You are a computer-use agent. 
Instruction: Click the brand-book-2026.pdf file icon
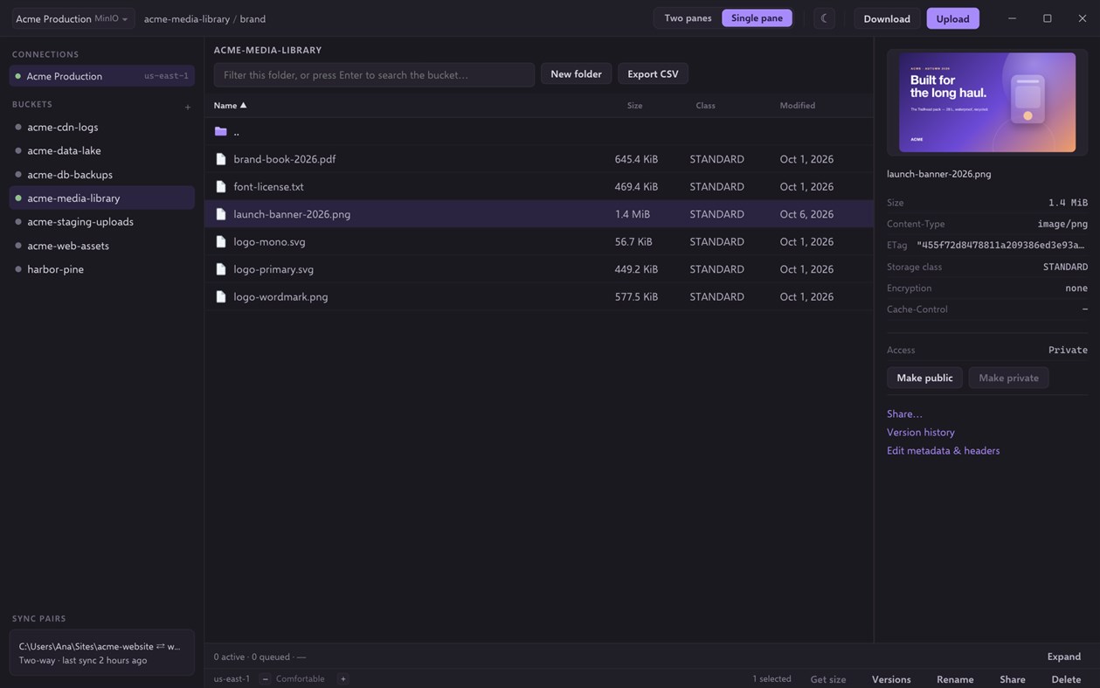(x=220, y=159)
